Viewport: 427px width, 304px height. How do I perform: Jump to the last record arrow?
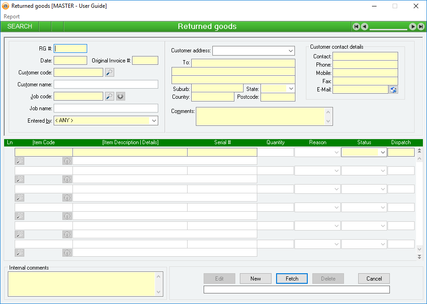pos(421,27)
